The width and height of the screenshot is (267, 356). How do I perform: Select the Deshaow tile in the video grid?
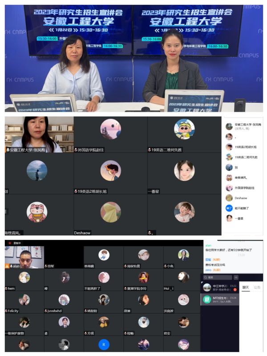(x=110, y=215)
